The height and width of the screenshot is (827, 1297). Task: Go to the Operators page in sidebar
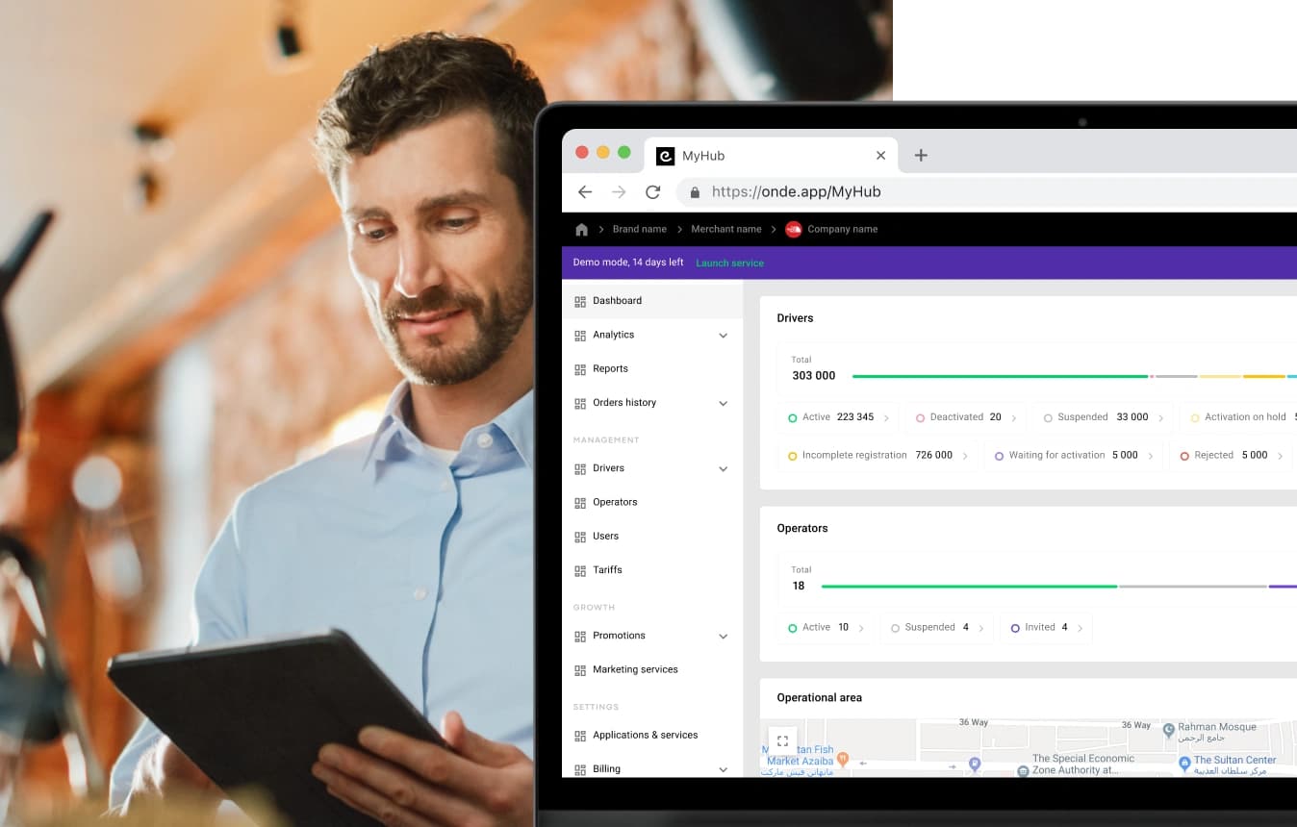click(615, 503)
